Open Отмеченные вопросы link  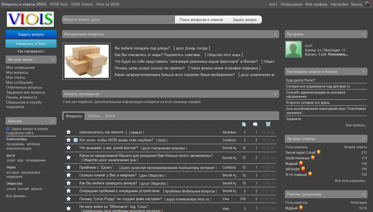(24, 88)
